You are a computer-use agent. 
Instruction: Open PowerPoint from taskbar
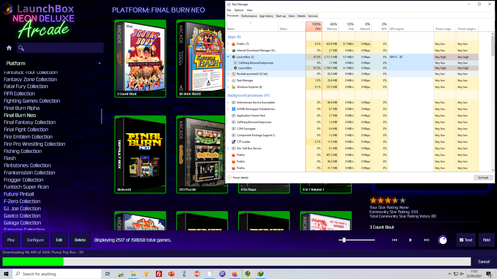click(x=172, y=274)
